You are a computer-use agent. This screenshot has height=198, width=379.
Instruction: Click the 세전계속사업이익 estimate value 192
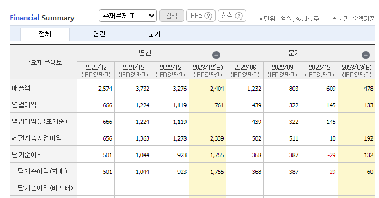pos(369,138)
